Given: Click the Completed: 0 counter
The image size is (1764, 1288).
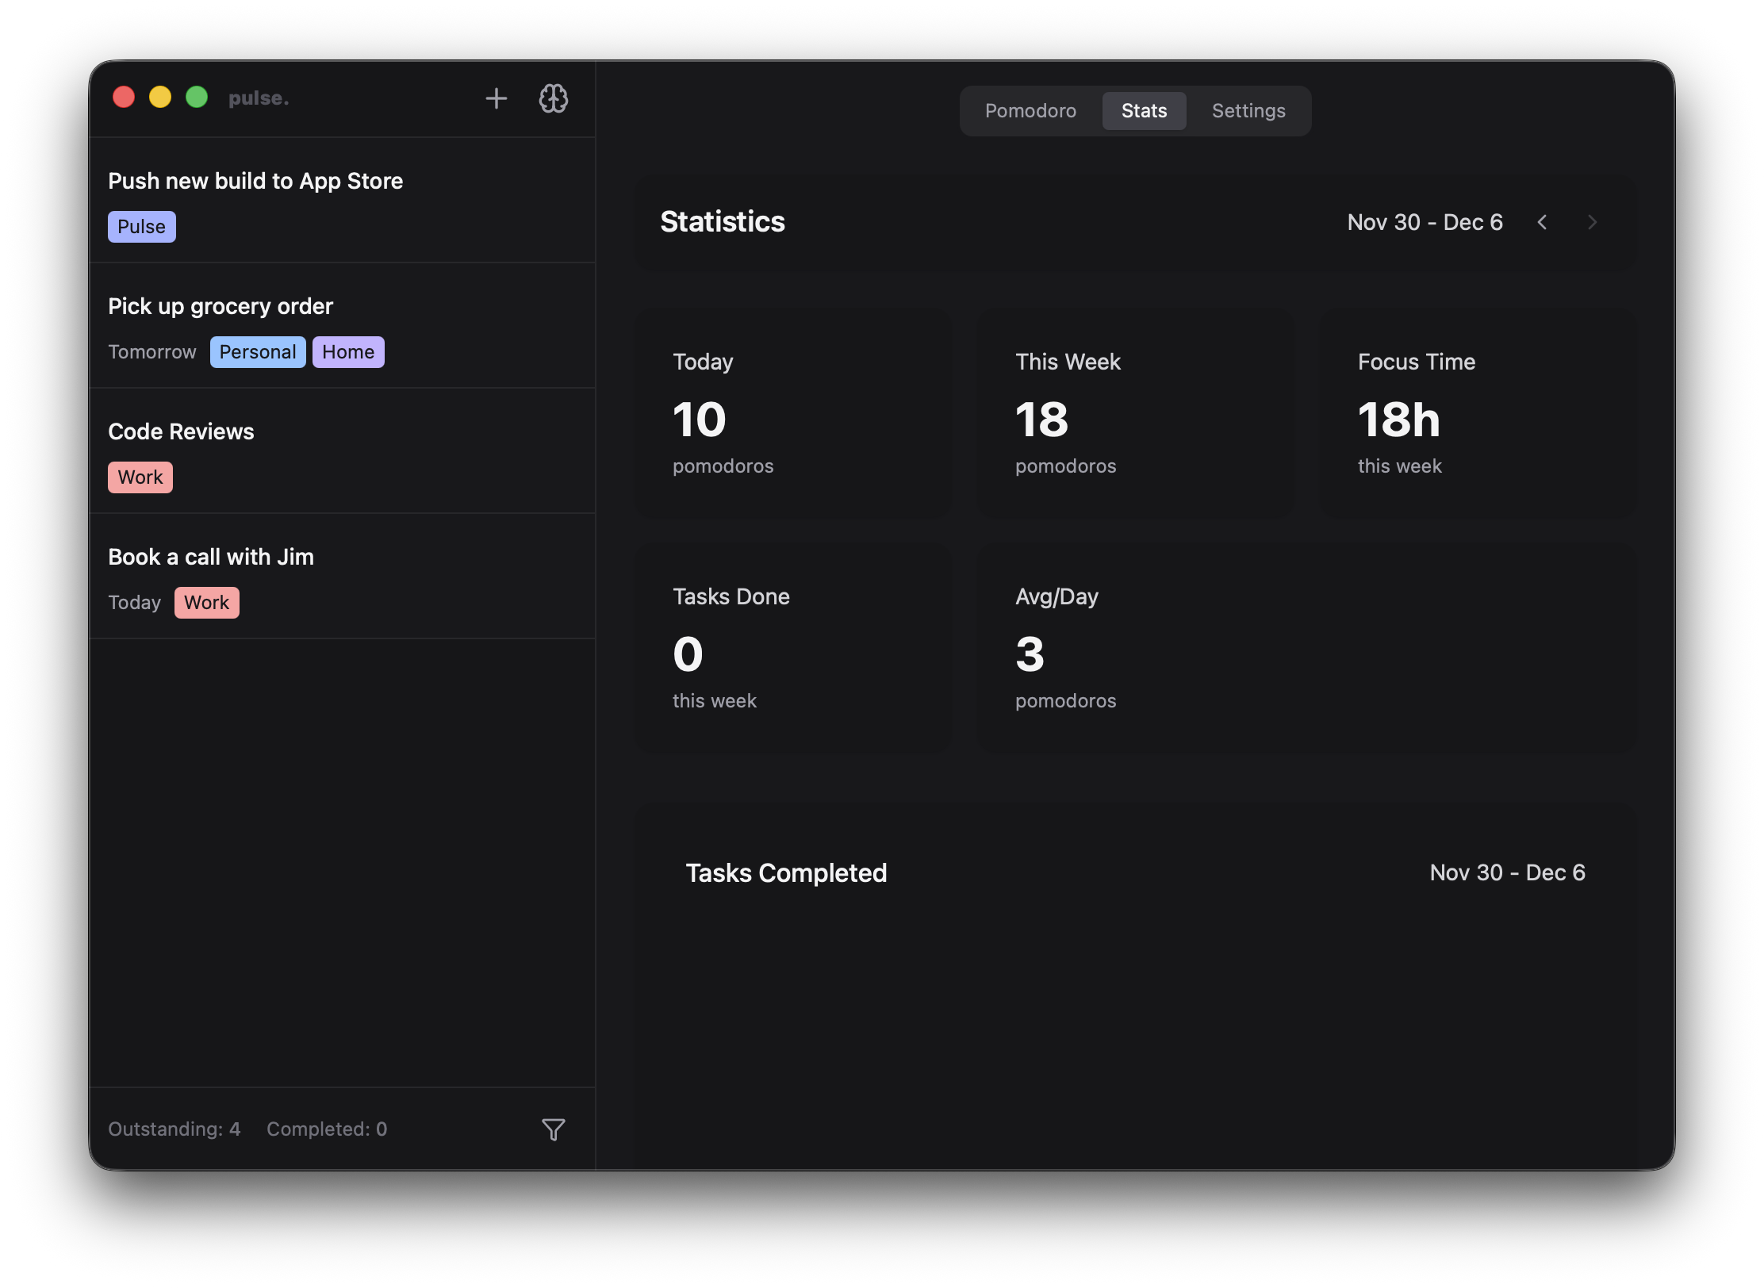Looking at the screenshot, I should (326, 1129).
